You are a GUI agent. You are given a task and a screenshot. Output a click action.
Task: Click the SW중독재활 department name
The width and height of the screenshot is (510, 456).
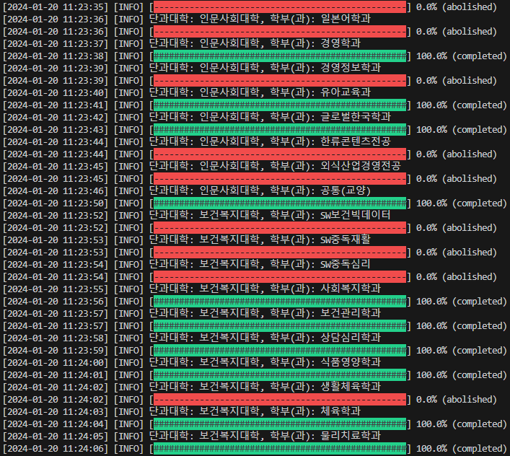(x=346, y=240)
